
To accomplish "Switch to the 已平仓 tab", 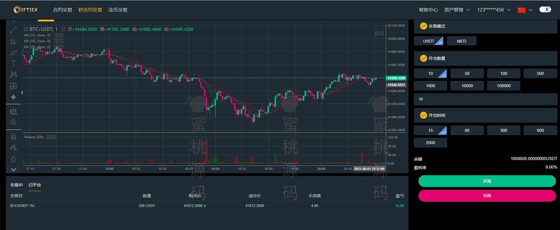I will (35, 185).
